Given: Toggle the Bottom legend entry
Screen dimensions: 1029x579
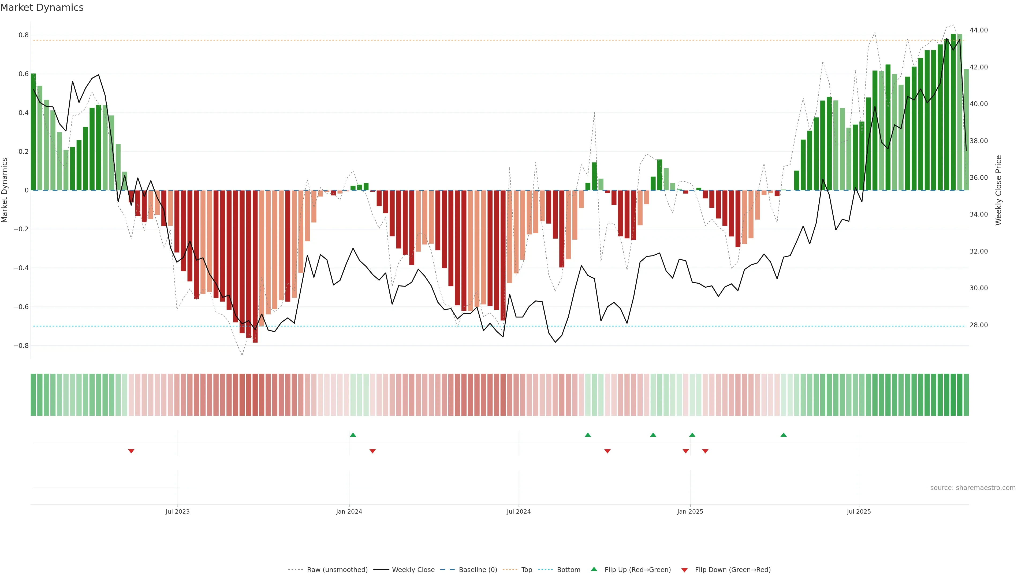Looking at the screenshot, I should coord(568,569).
